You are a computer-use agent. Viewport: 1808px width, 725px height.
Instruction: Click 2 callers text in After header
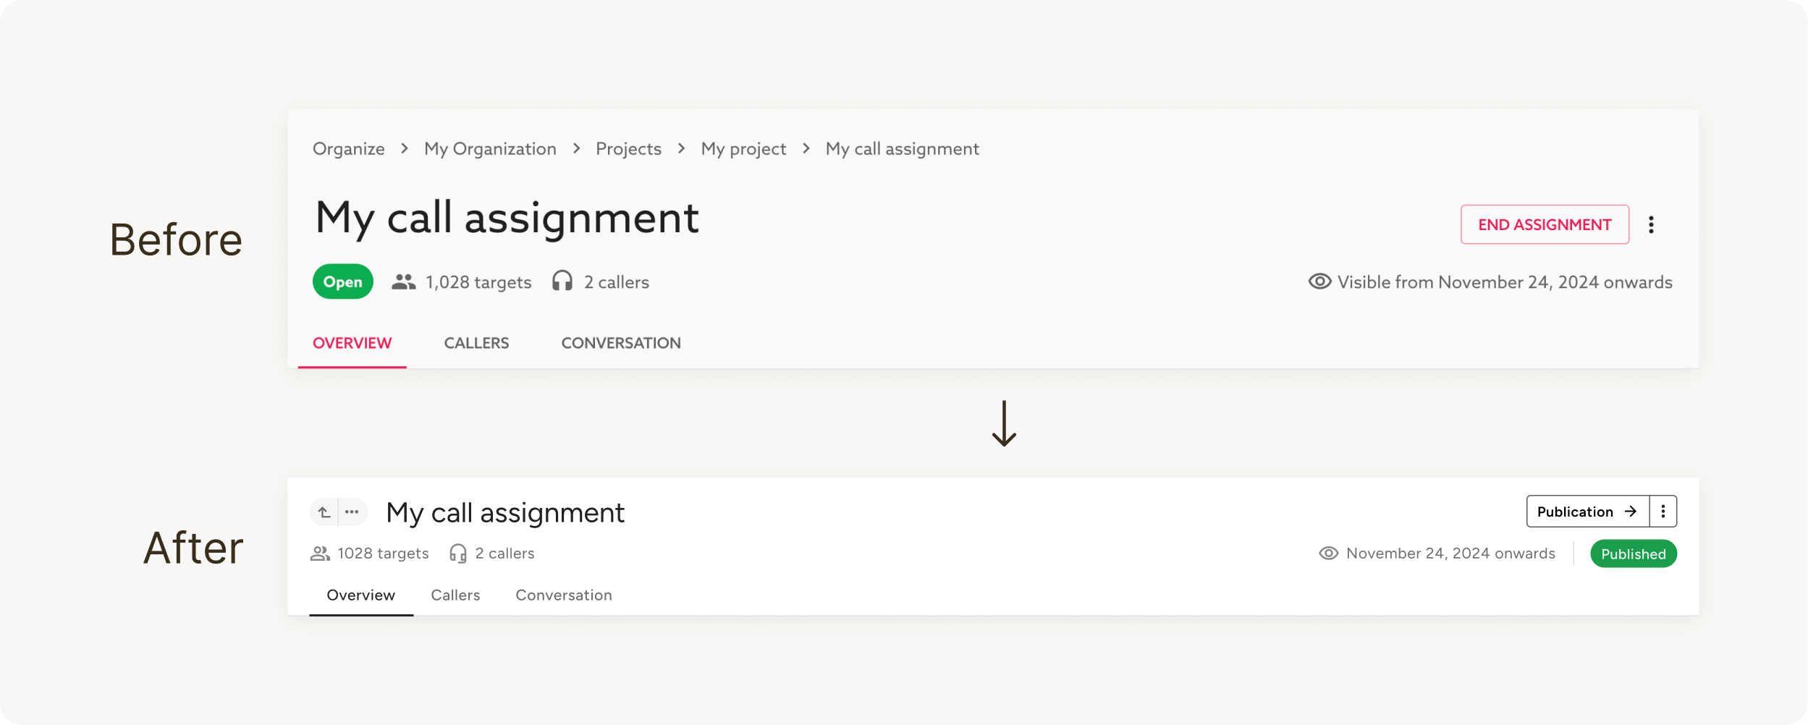pyautogui.click(x=504, y=554)
